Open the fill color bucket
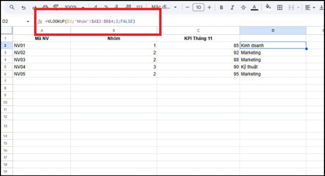 268,7
